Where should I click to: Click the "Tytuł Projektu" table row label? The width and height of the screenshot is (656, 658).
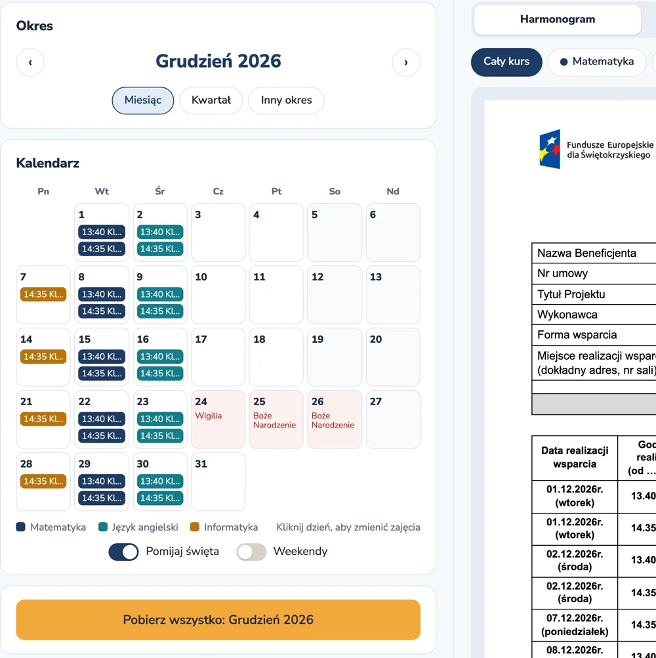click(x=571, y=294)
